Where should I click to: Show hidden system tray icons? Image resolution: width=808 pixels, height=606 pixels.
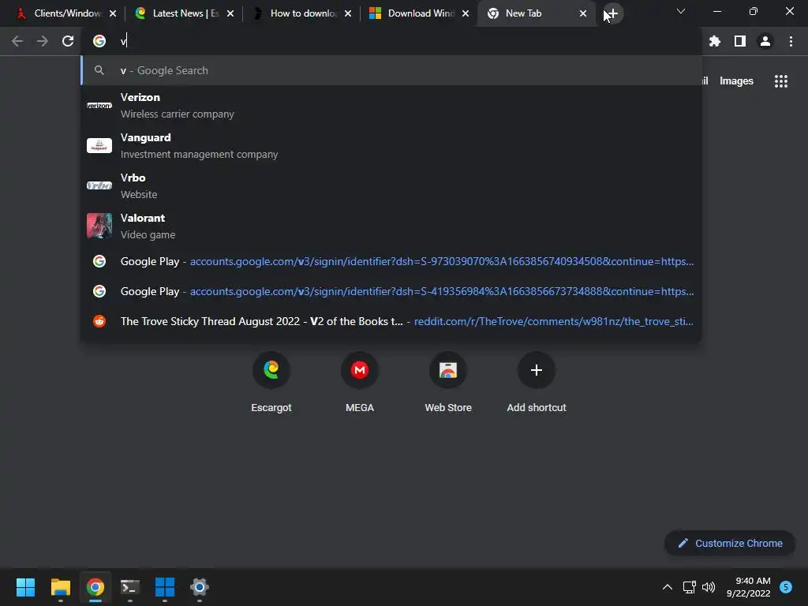click(x=668, y=587)
